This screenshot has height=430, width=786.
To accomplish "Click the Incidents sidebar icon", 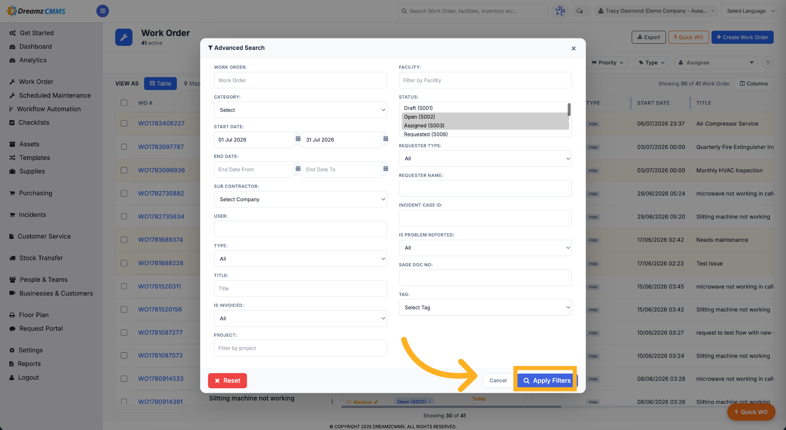I will (12, 215).
